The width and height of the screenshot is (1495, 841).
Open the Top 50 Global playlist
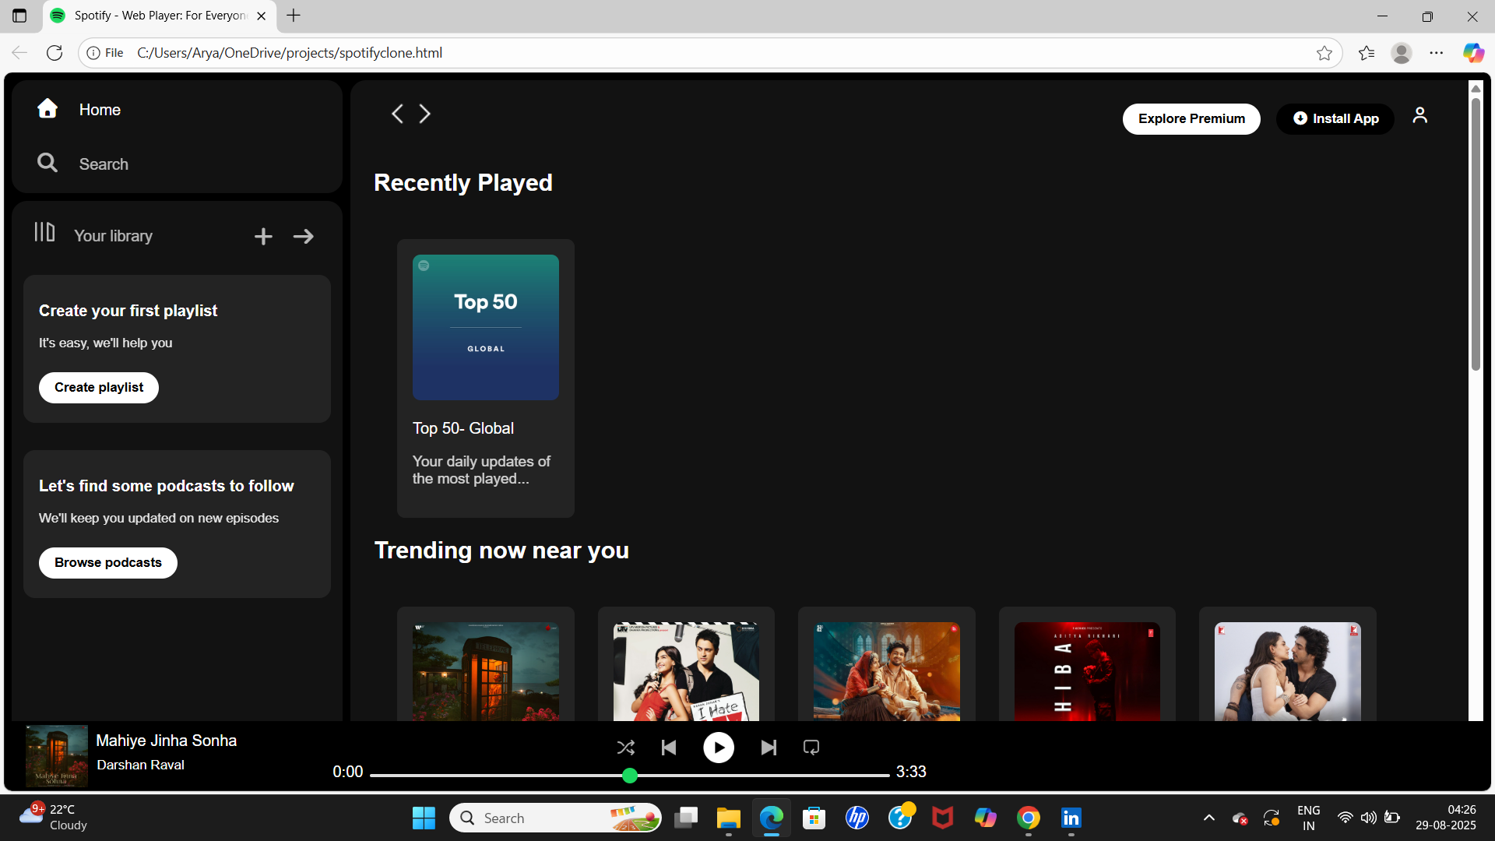pyautogui.click(x=485, y=327)
